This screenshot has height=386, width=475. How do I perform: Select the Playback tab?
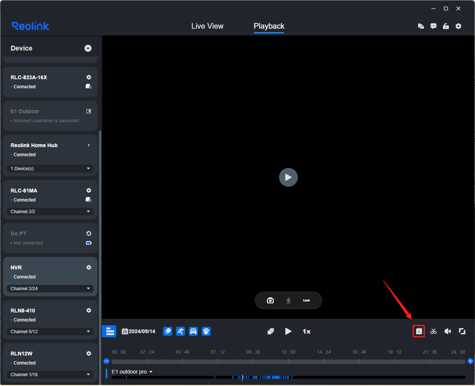[269, 26]
